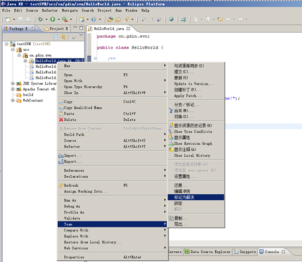Expand the JRE System Library node
This screenshot has width=302, height=262.
13,84
